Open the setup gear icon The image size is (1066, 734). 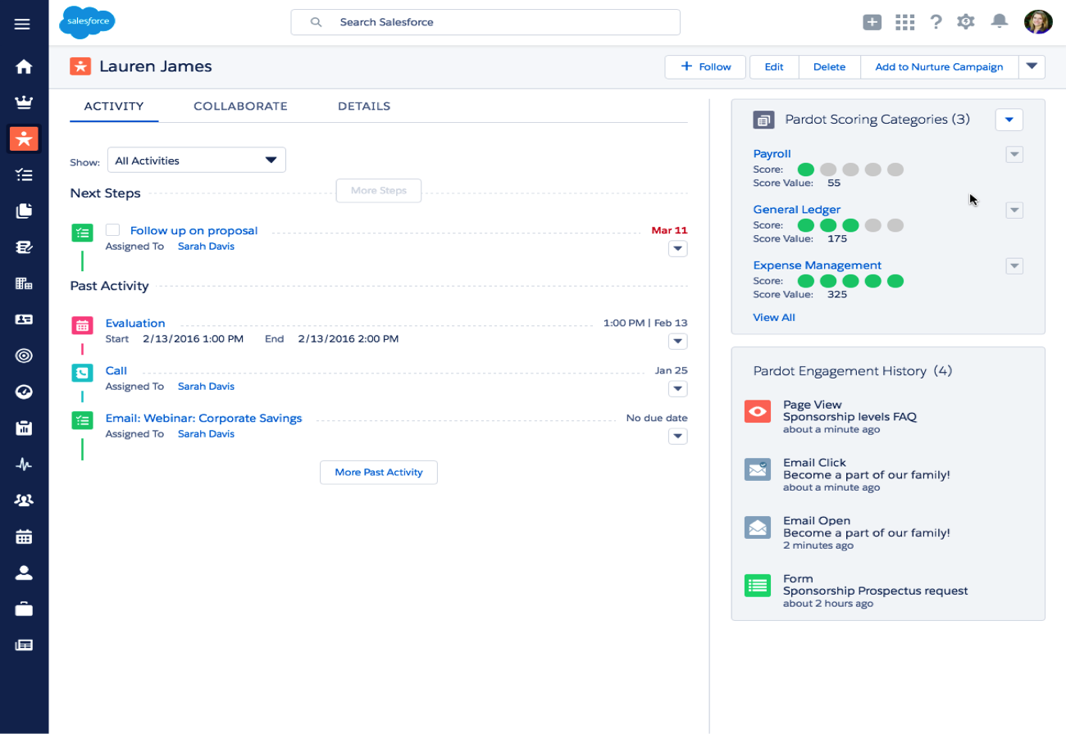(966, 22)
